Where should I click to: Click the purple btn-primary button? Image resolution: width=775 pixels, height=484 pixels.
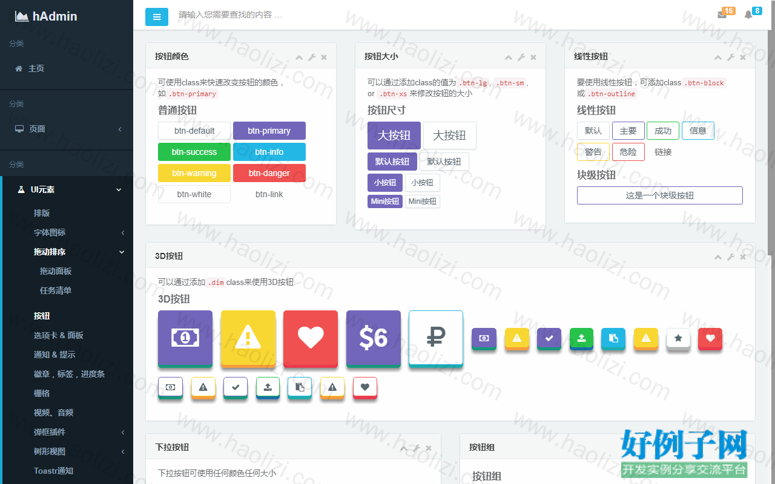(269, 131)
